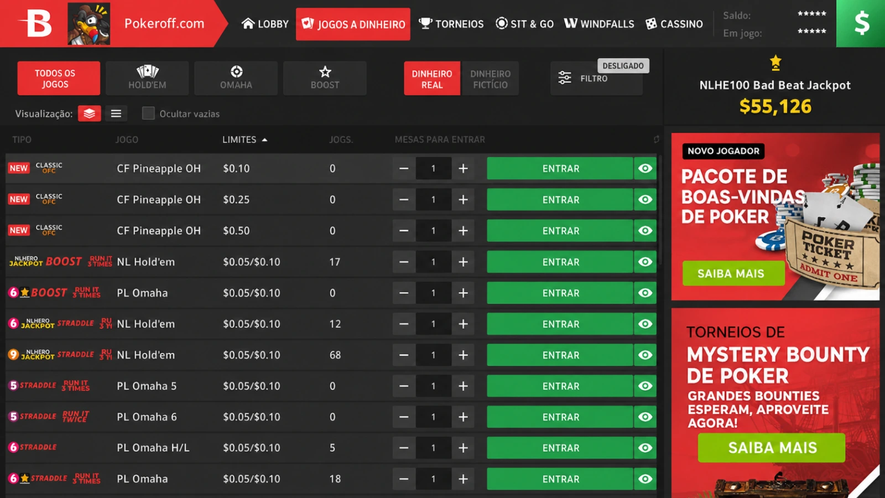Decrease tables for $0.50 Pineapple OH
885x498 pixels.
(404, 231)
